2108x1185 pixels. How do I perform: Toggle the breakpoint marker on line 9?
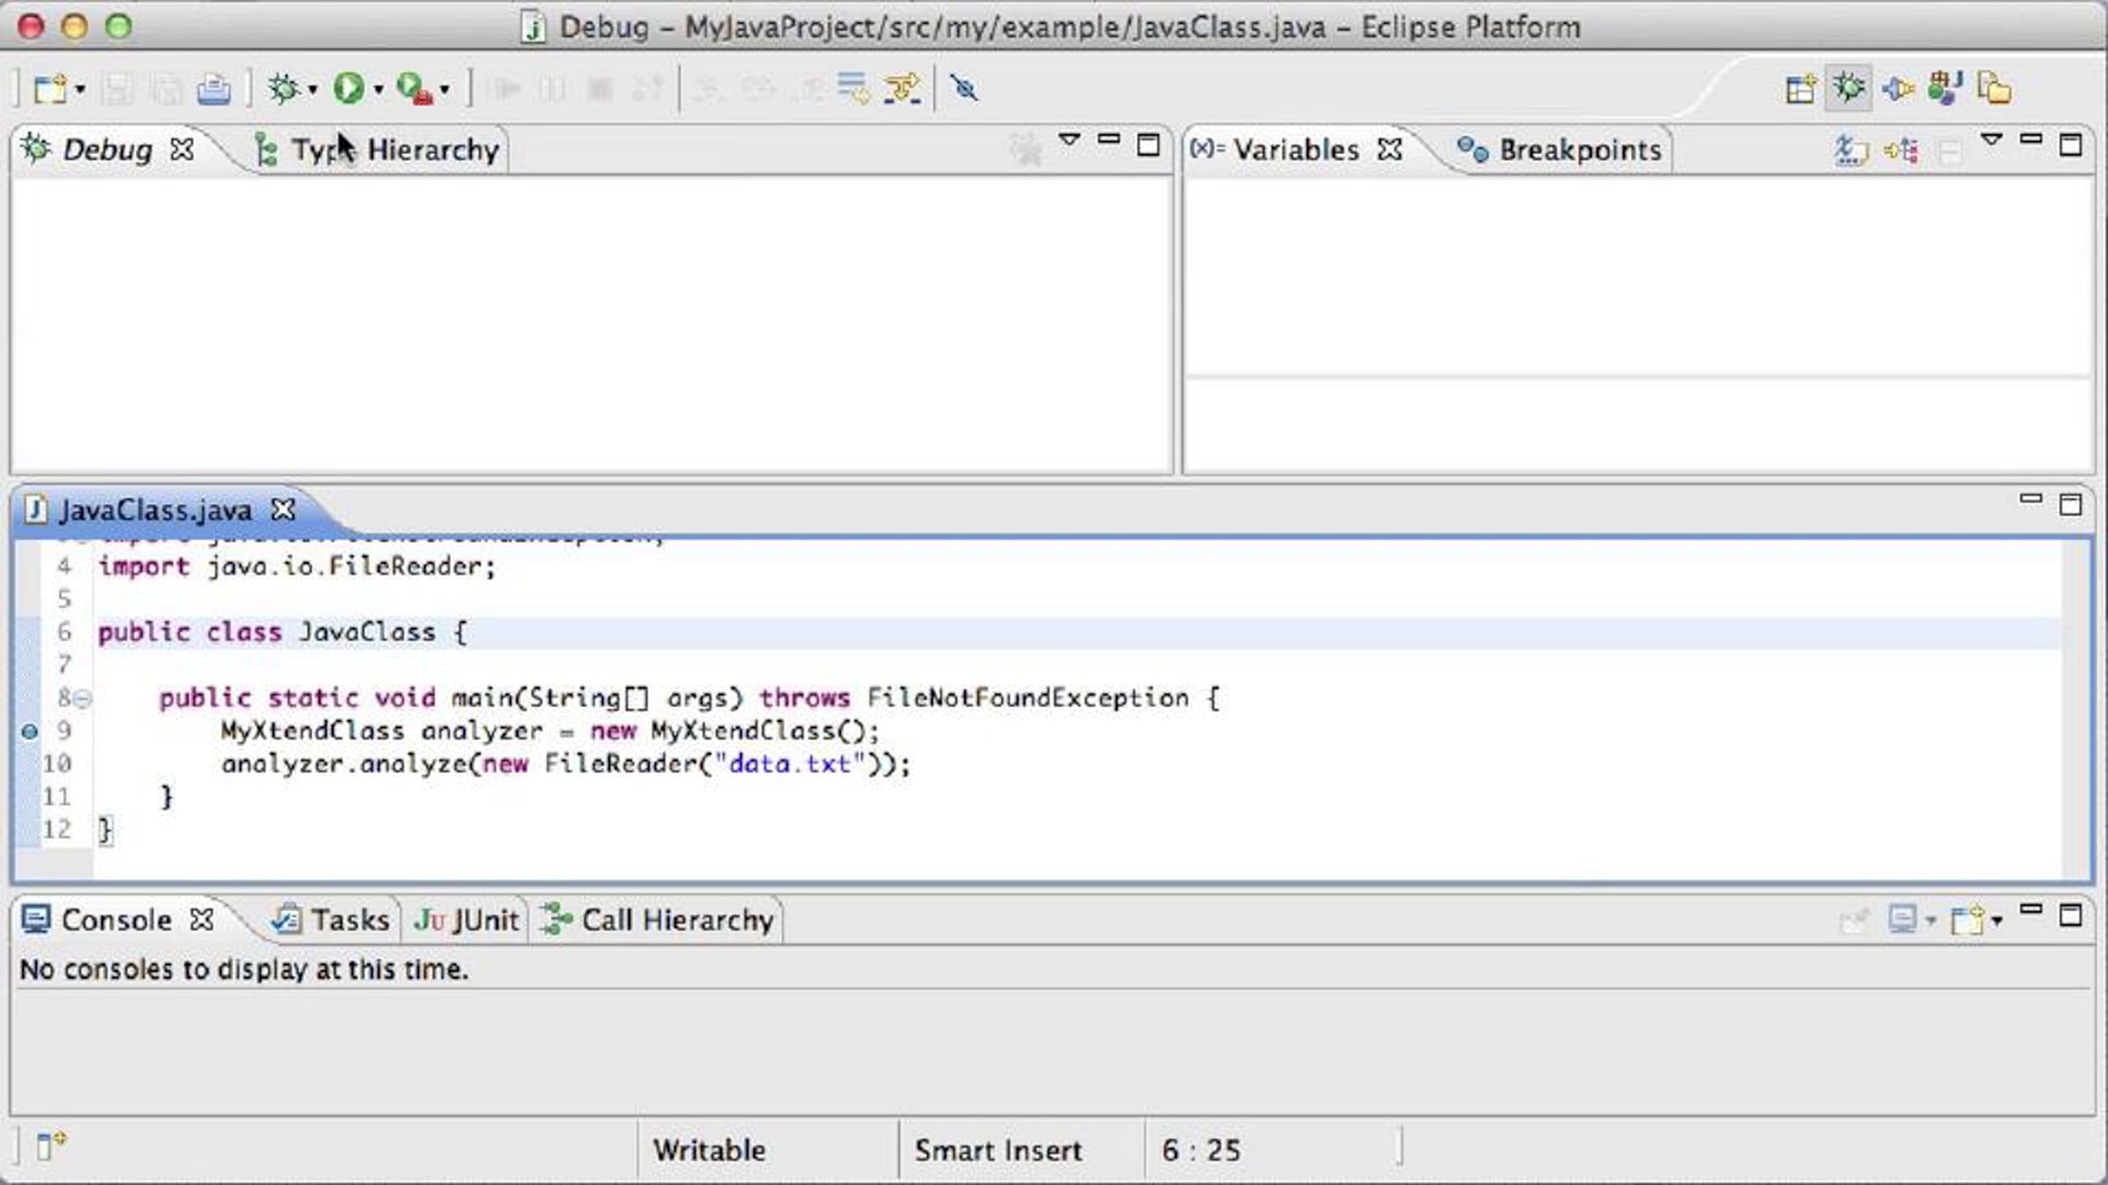(29, 731)
